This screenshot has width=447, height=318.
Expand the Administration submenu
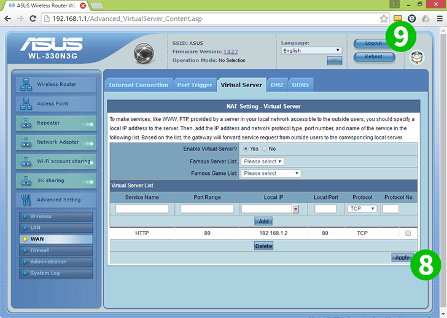(56, 262)
